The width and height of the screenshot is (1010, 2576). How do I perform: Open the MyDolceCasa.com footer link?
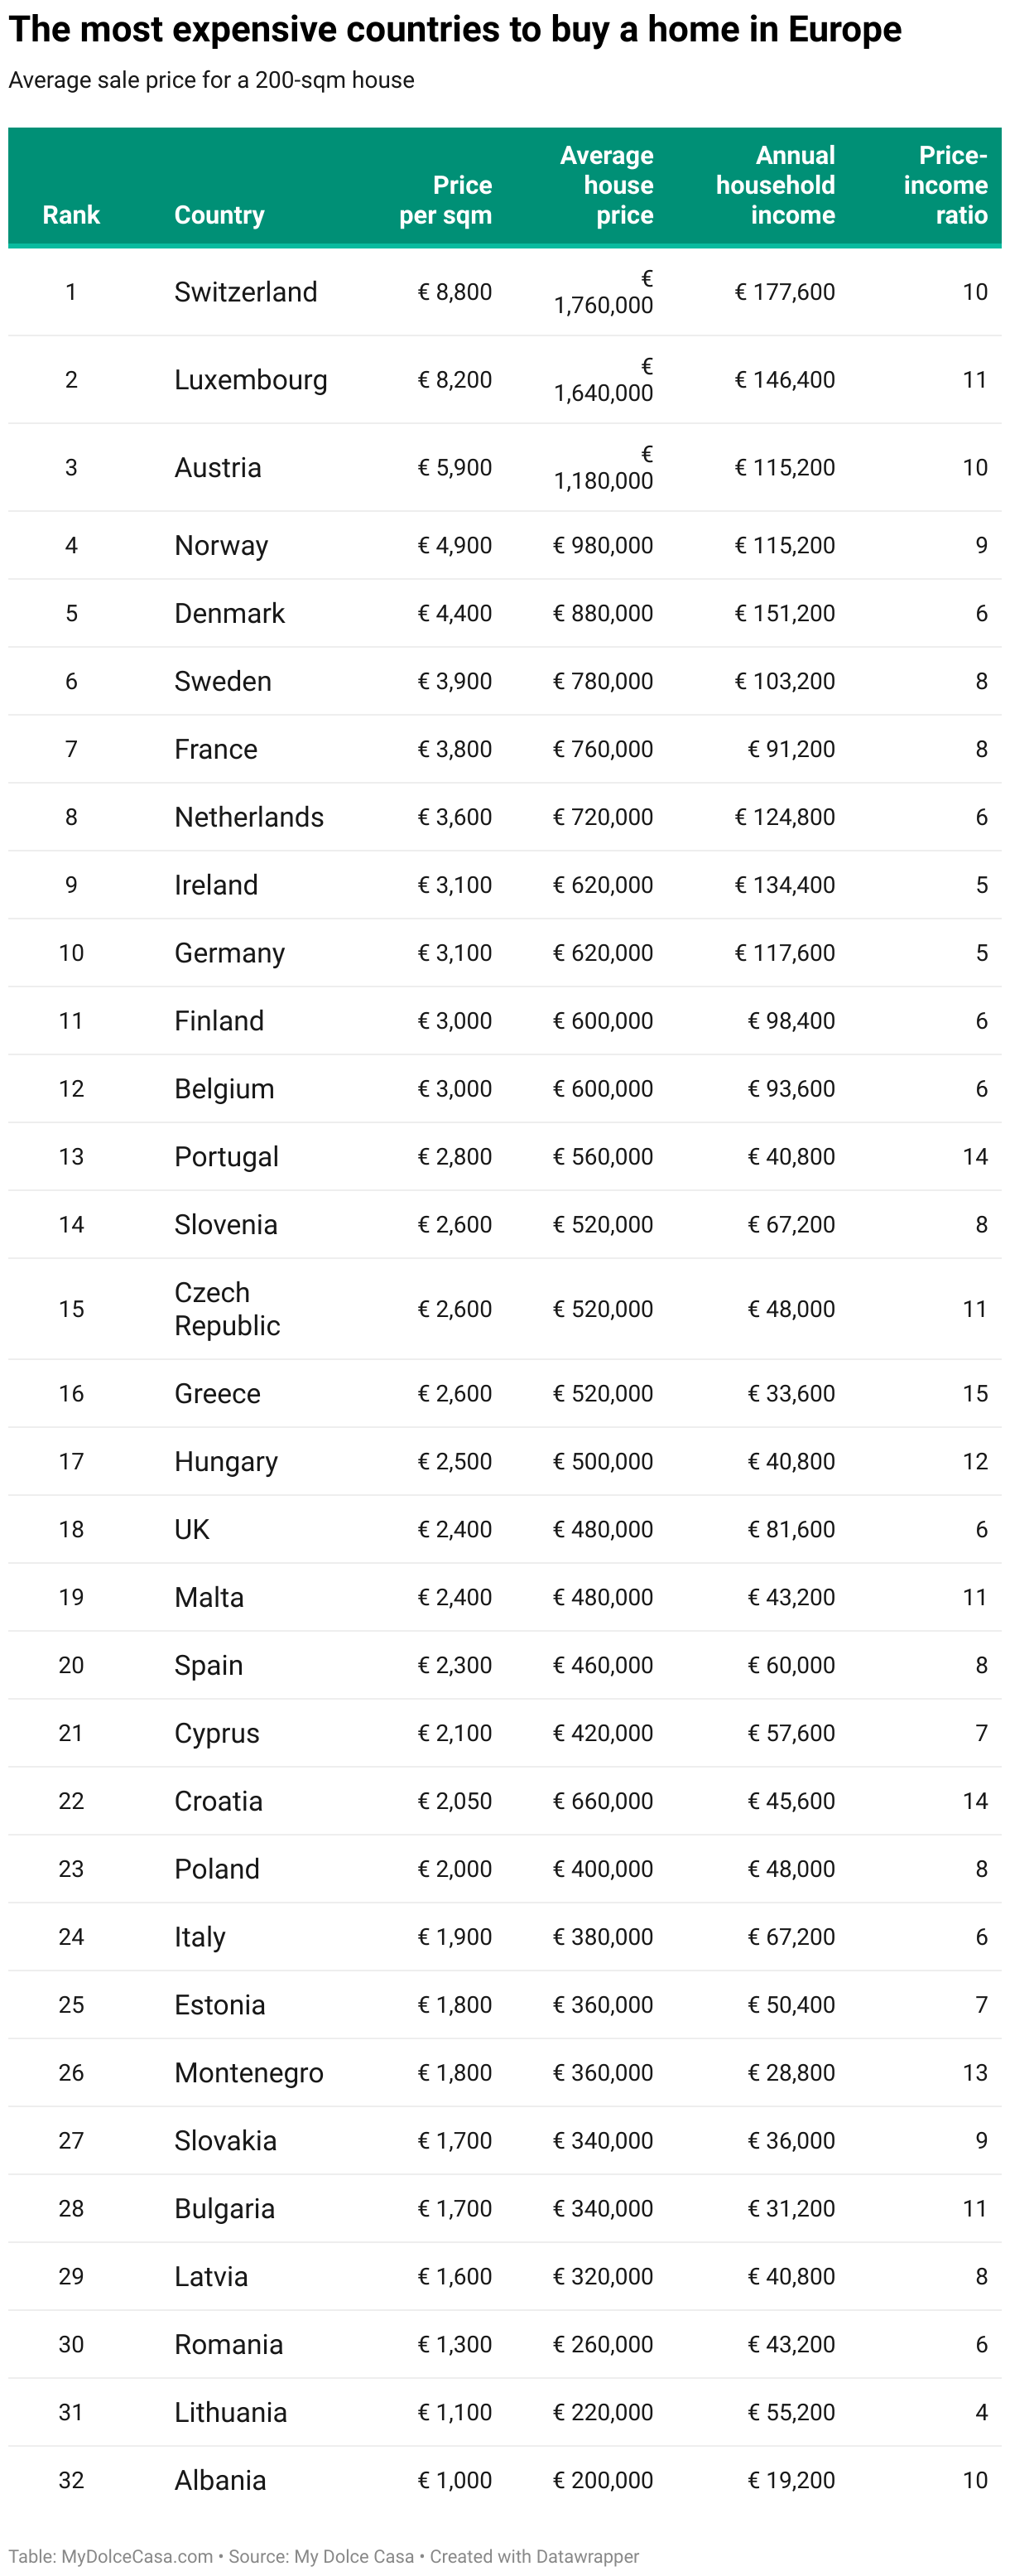137,2556
